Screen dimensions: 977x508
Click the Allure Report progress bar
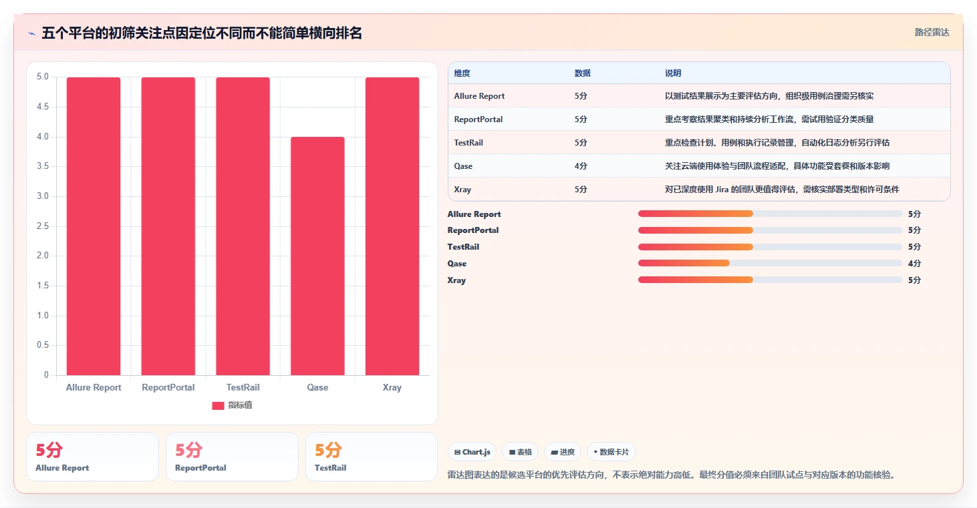(x=770, y=214)
